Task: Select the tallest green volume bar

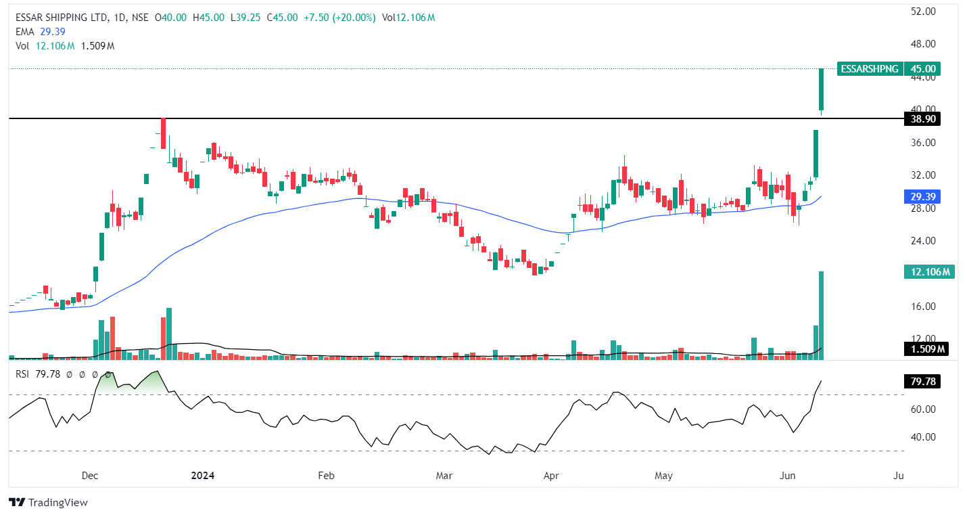Action: pos(822,315)
